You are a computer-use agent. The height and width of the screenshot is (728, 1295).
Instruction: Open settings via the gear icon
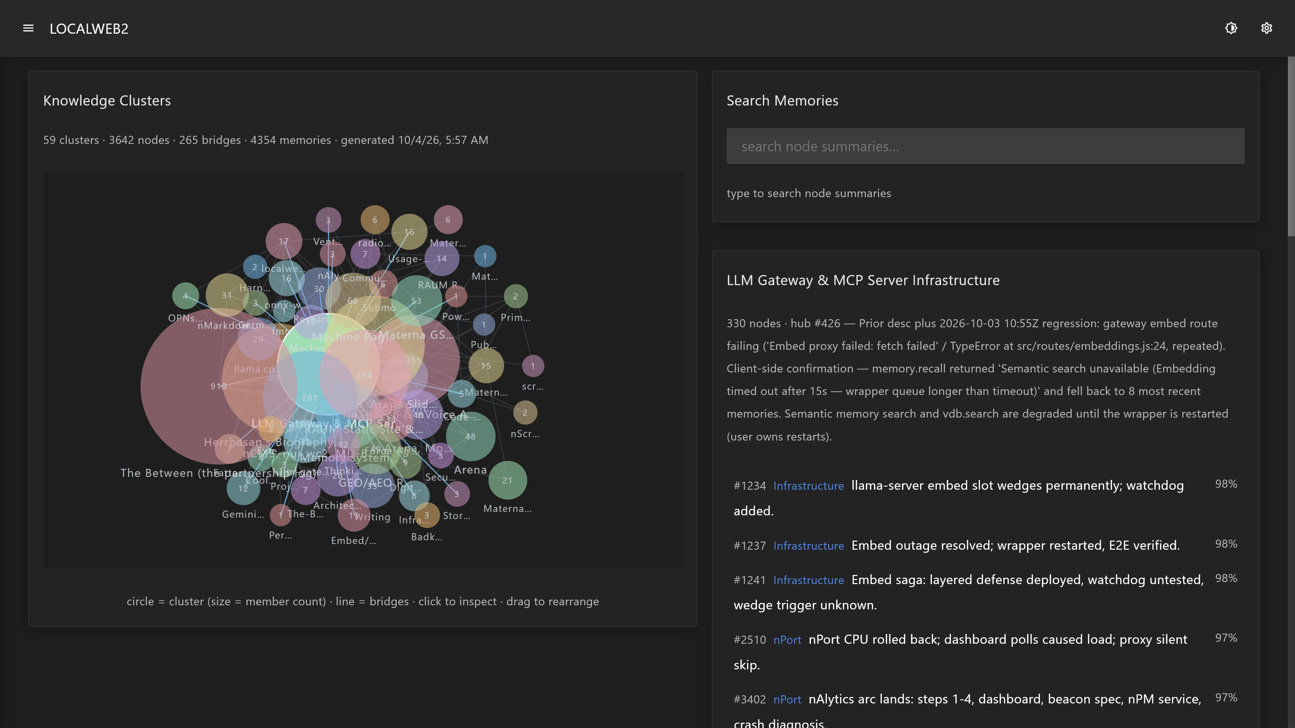1266,28
